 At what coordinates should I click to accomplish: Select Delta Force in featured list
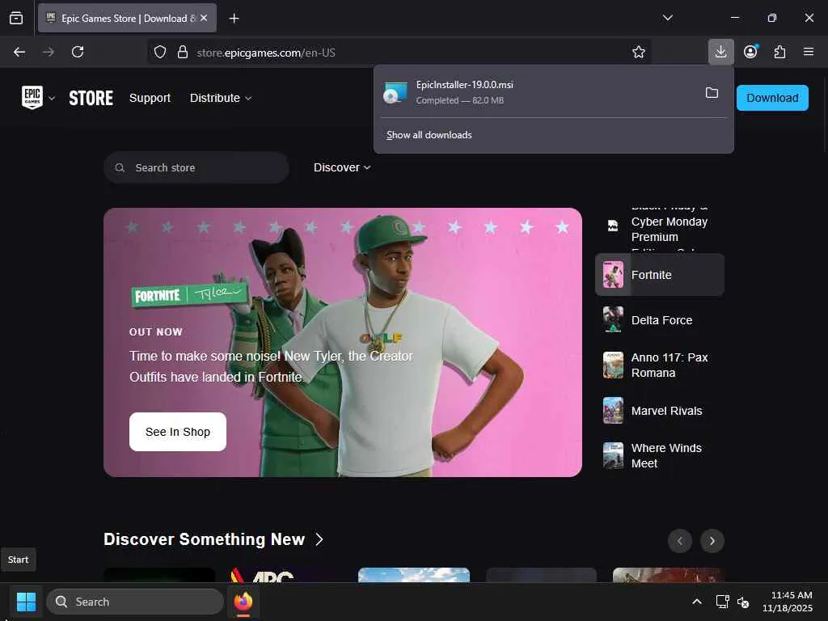pyautogui.click(x=660, y=320)
